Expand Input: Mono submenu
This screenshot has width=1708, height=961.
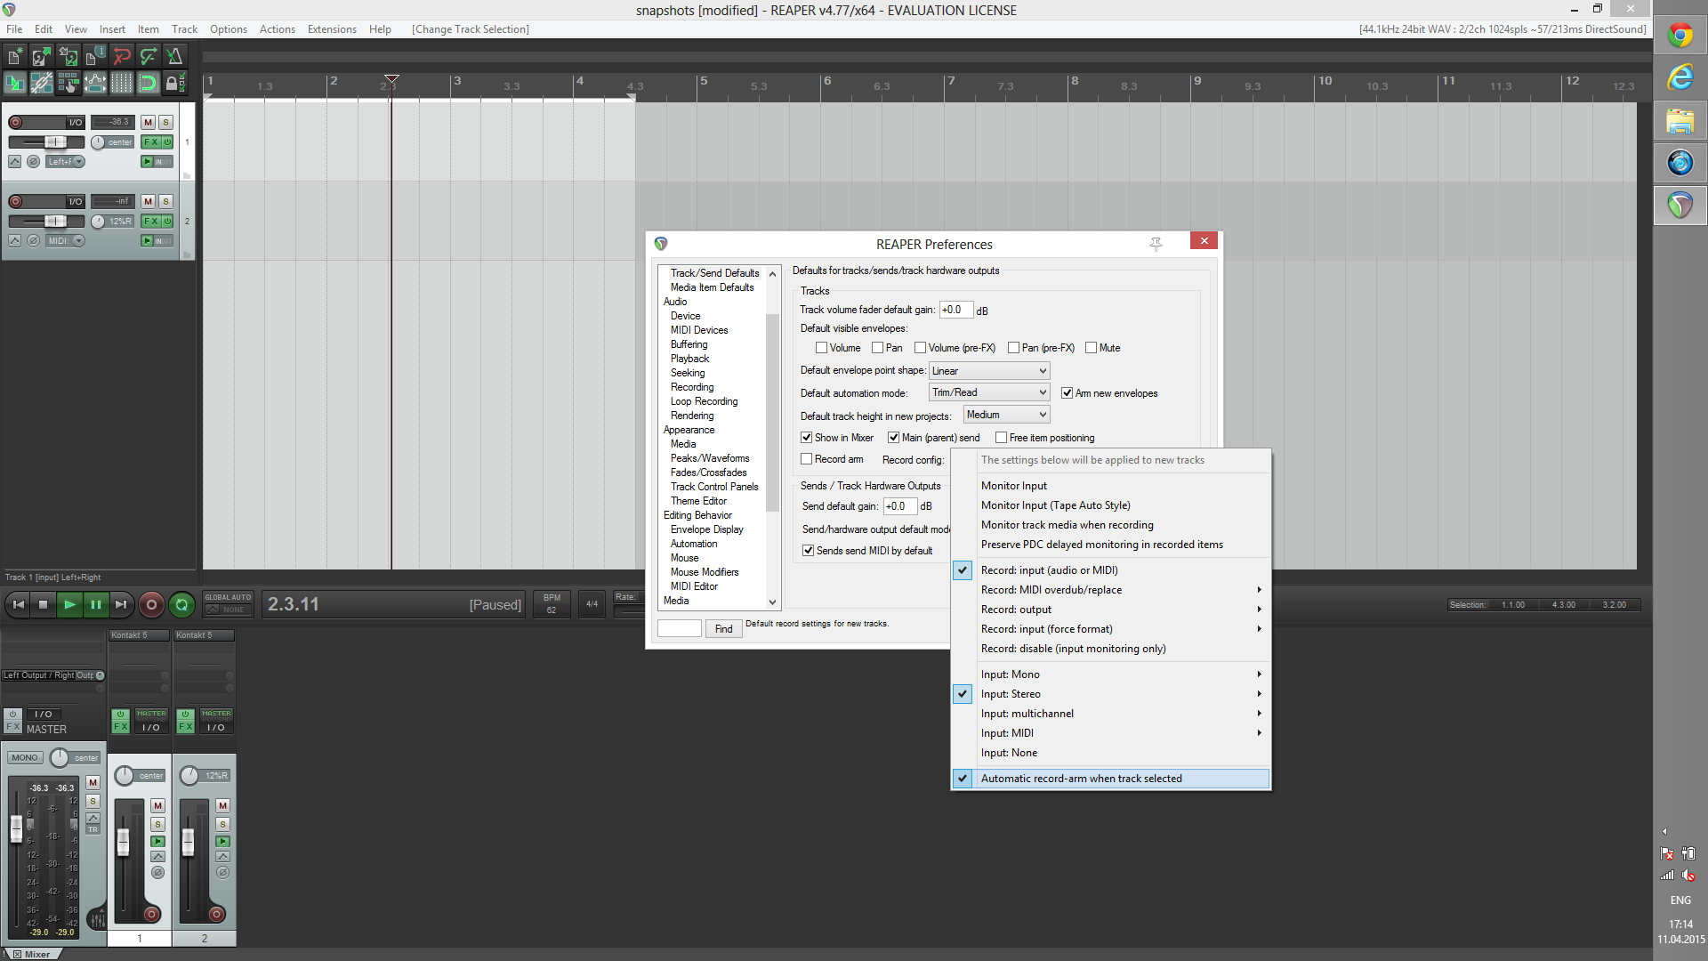[x=1111, y=674]
